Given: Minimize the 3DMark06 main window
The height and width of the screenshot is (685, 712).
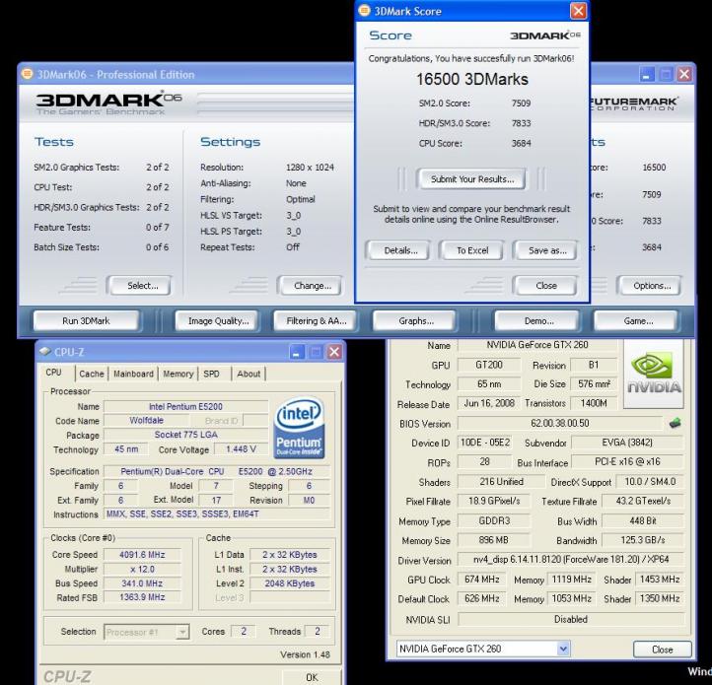Looking at the screenshot, I should [x=647, y=75].
